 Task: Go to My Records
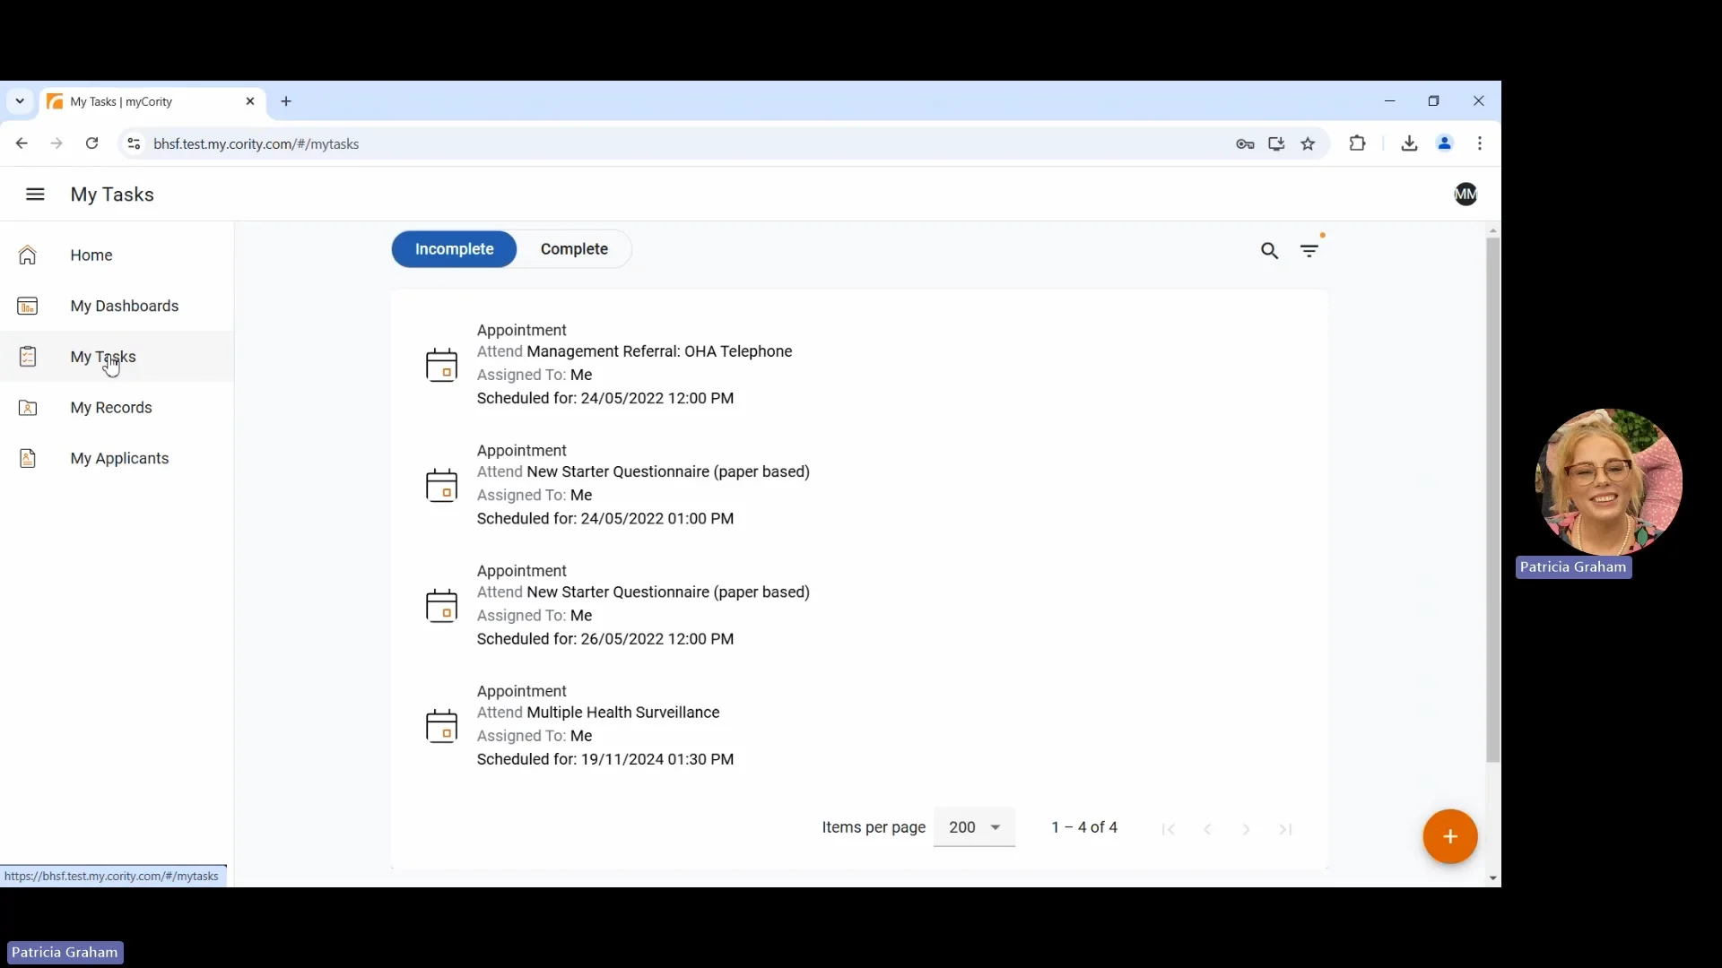pos(111,407)
